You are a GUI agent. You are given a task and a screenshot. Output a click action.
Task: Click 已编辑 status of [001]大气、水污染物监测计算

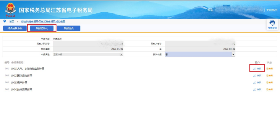tap(269, 69)
